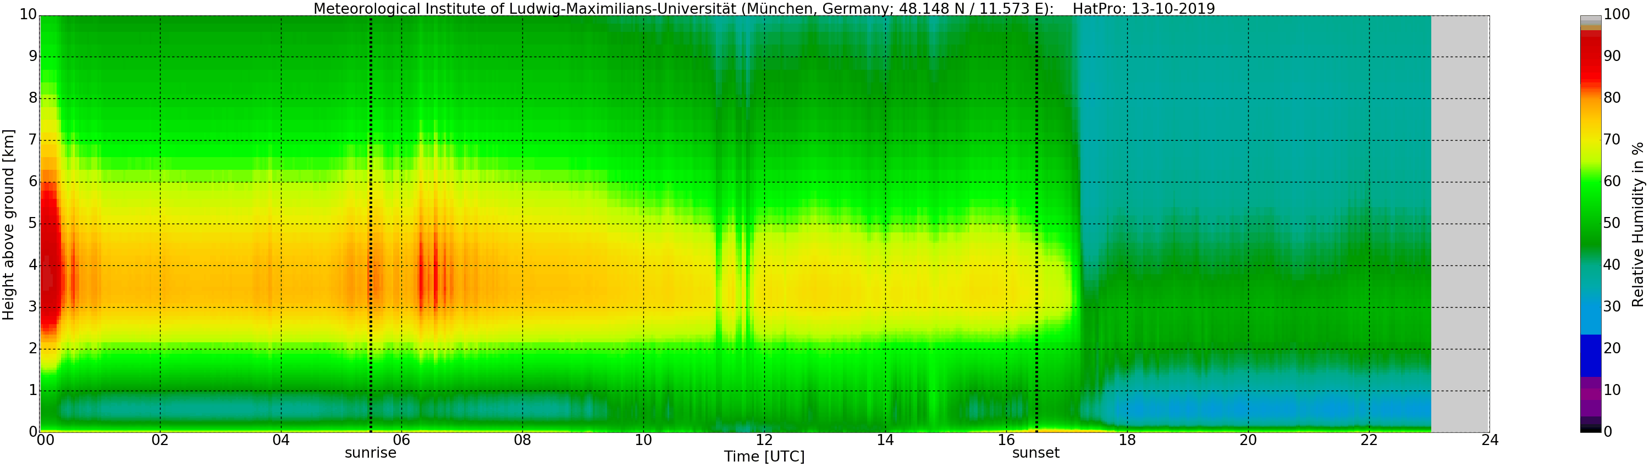Viewport: 1649px width, 467px height.
Task: Select the colorbar tick label "90"
Action: pos(1612,56)
